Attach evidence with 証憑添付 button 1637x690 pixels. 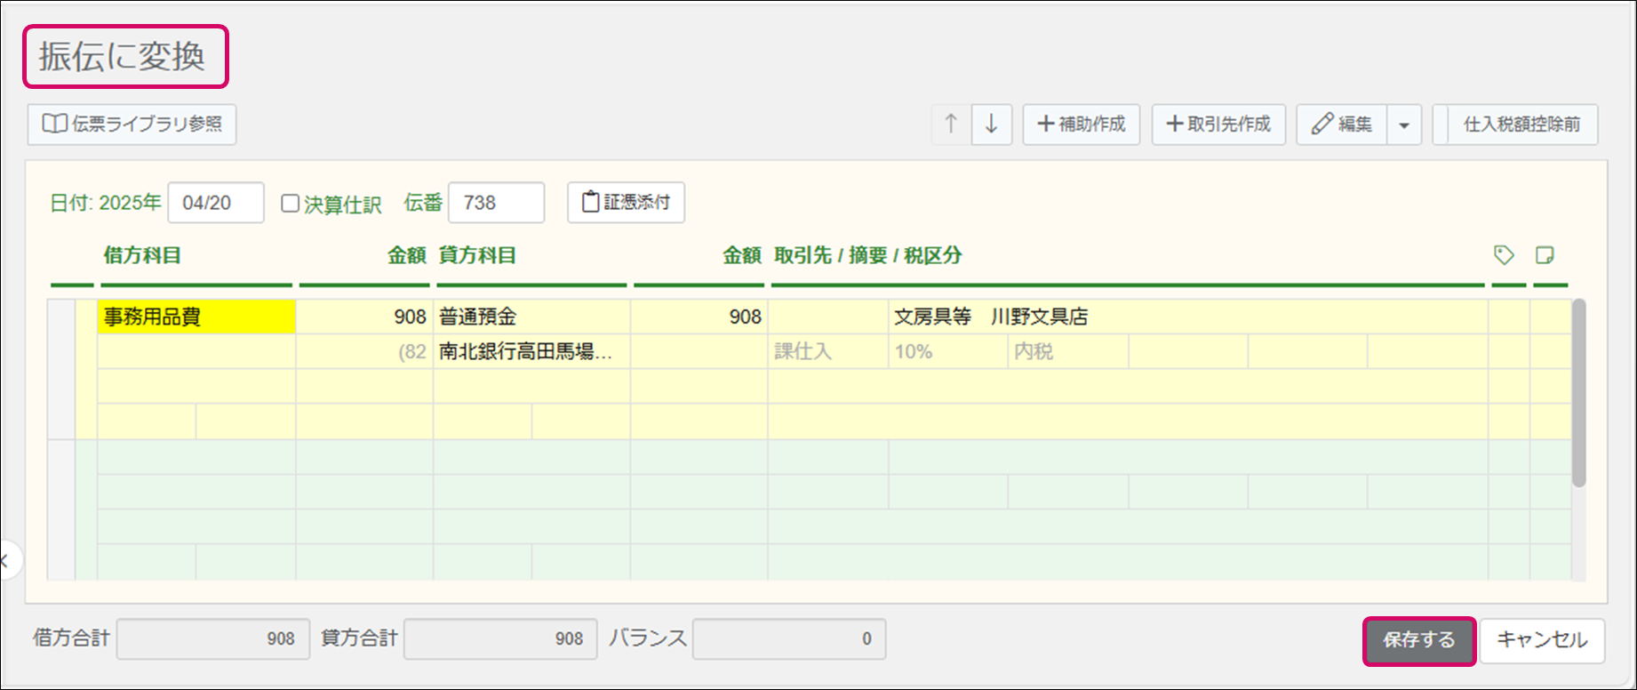point(626,203)
